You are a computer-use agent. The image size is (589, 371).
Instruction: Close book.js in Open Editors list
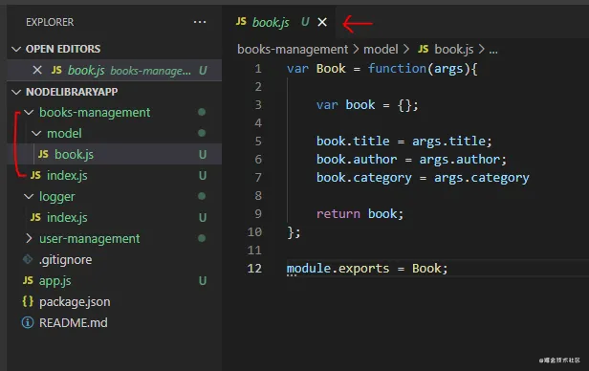[37, 70]
